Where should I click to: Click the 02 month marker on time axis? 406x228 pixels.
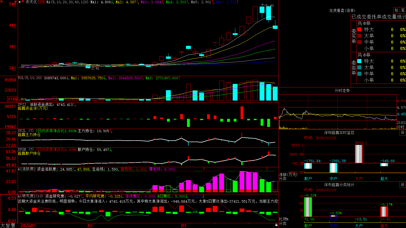[x=90, y=225]
